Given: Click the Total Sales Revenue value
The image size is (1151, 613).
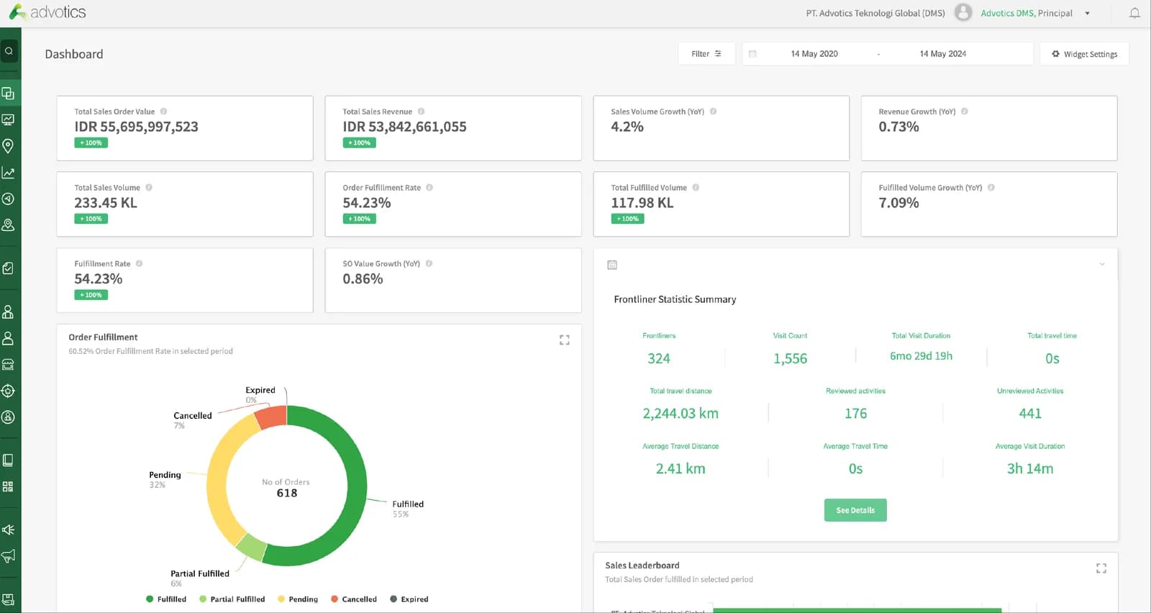Looking at the screenshot, I should click(x=404, y=127).
